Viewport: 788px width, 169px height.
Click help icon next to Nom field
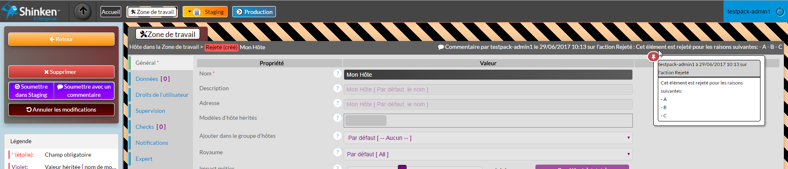click(338, 73)
